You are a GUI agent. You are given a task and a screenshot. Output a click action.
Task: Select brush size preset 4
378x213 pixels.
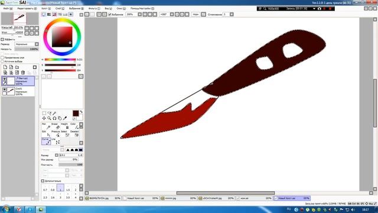pyautogui.click(x=76, y=196)
